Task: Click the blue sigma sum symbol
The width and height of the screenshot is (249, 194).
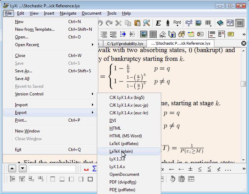Action: click(94, 168)
